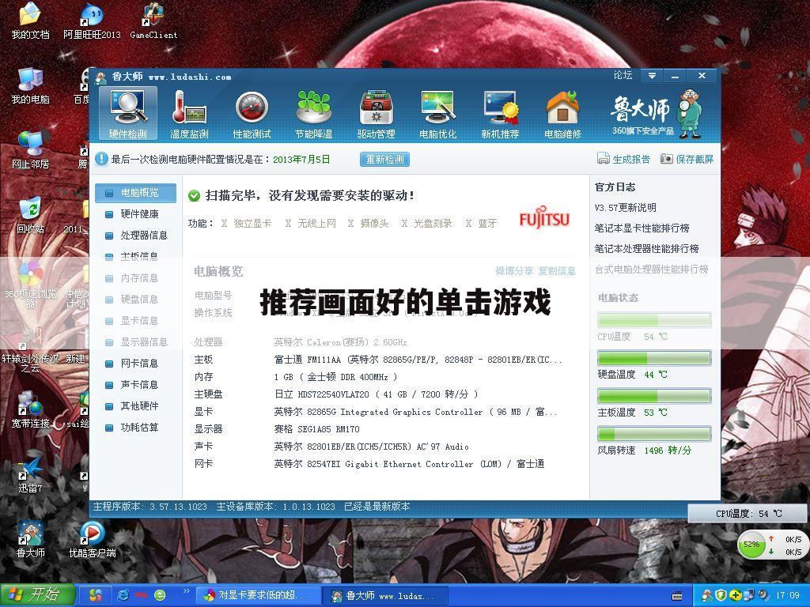Open 我的电脑 desktop icon
810x607 pixels.
pos(31,85)
